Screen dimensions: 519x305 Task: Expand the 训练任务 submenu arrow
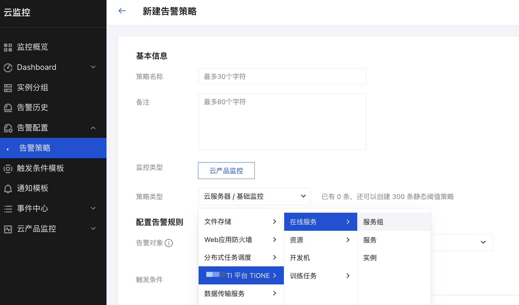click(x=348, y=276)
